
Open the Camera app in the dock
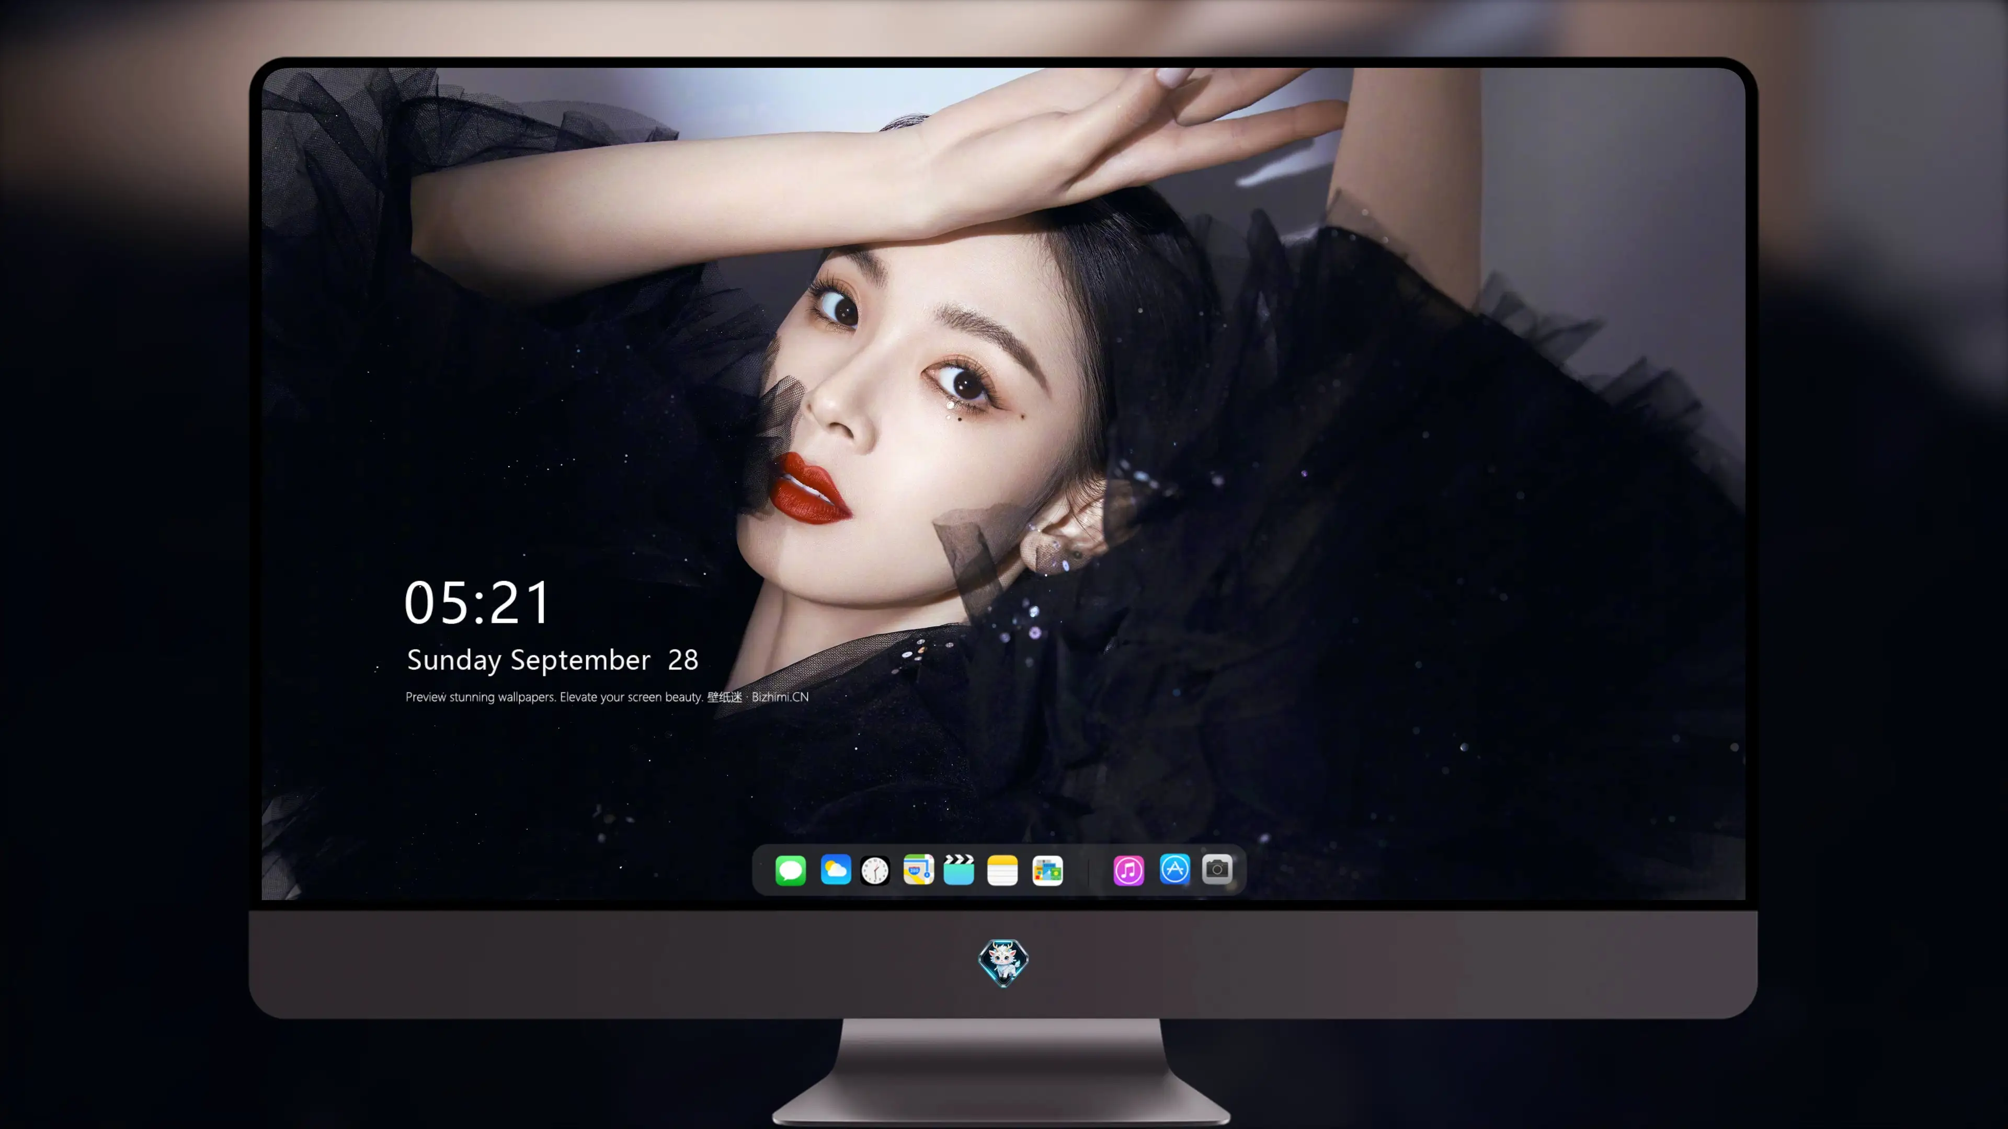click(x=1217, y=869)
